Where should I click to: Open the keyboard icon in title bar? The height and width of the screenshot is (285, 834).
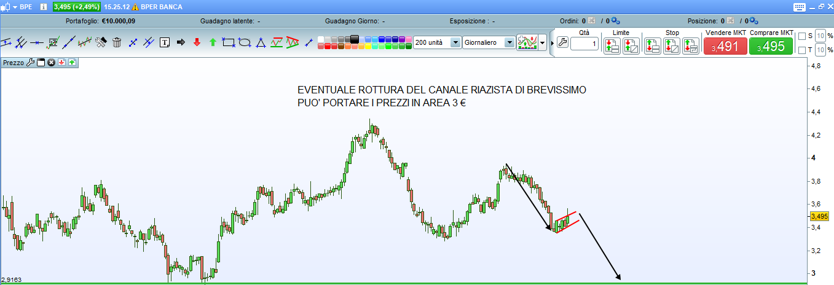[x=800, y=6]
